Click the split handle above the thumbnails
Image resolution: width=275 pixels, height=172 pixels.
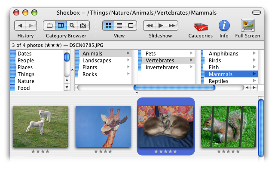coord(137,93)
